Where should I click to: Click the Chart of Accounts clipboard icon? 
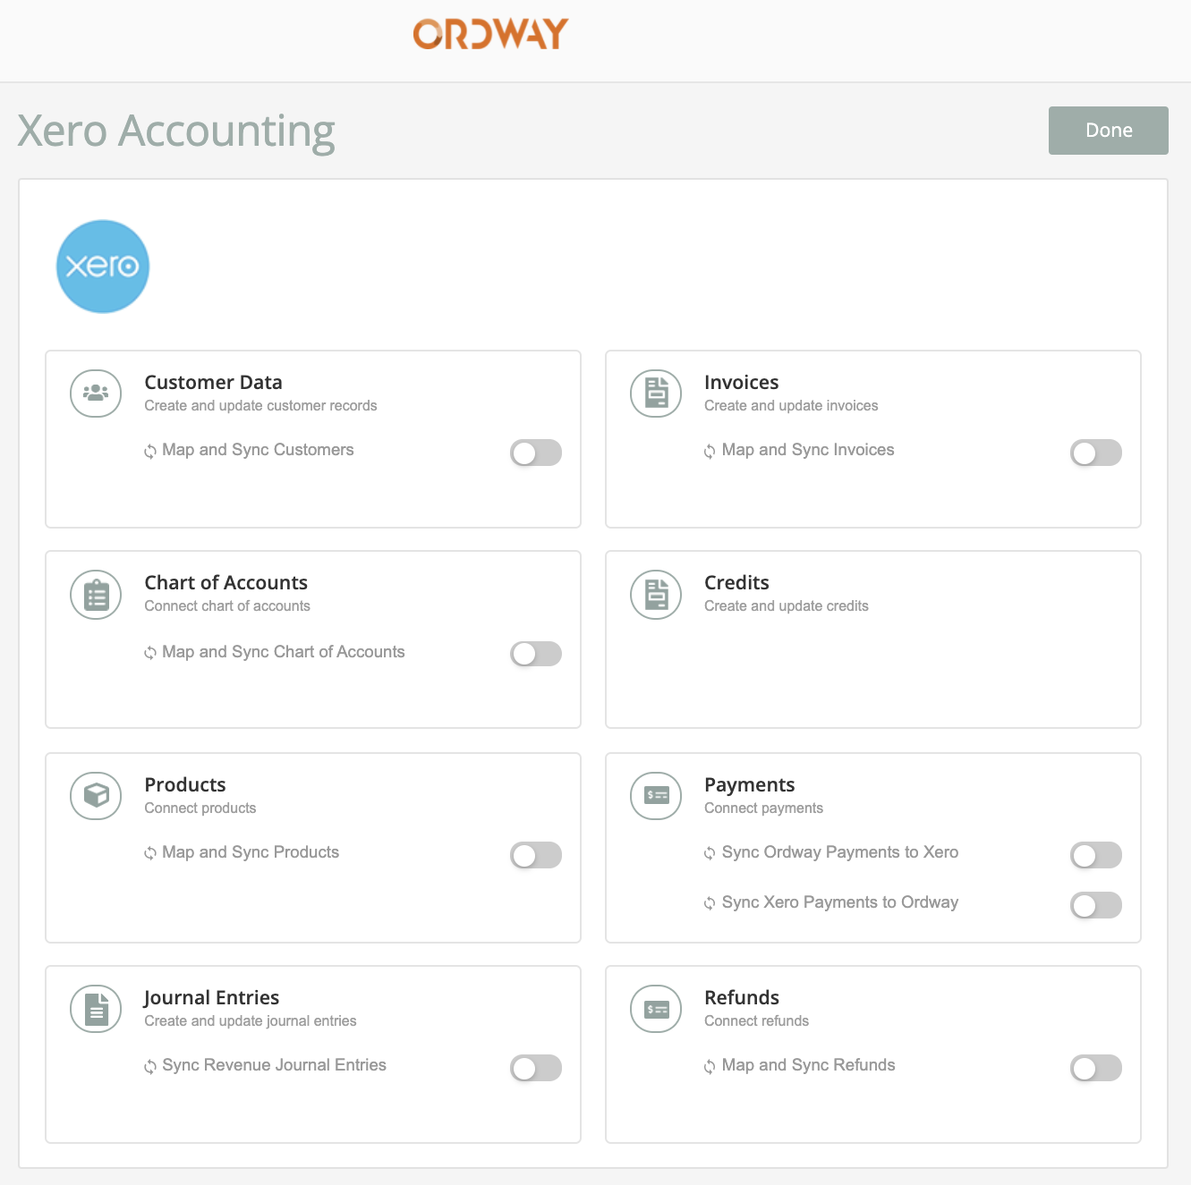96,595
